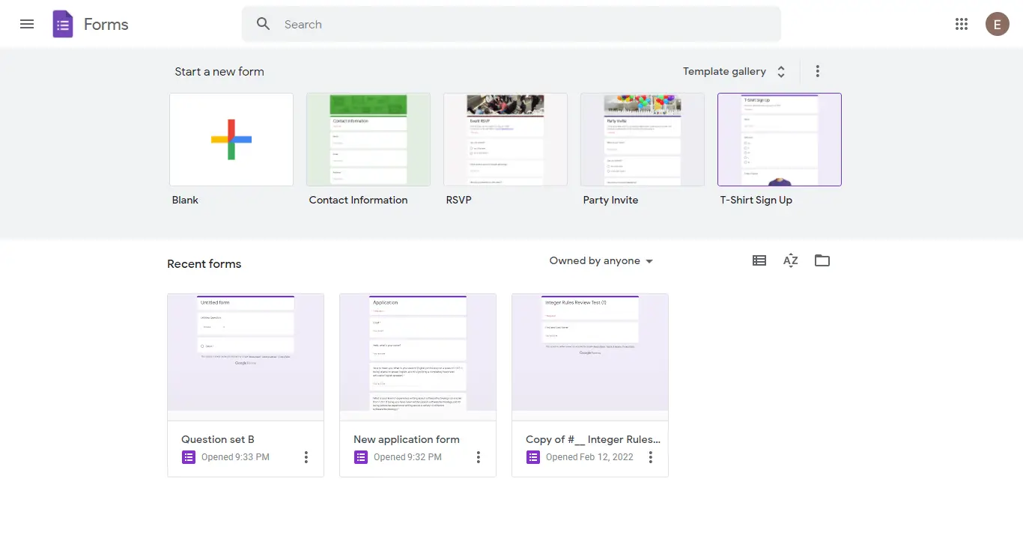Click the Contact Information label text
Viewport: 1023px width, 535px height.
359,200
